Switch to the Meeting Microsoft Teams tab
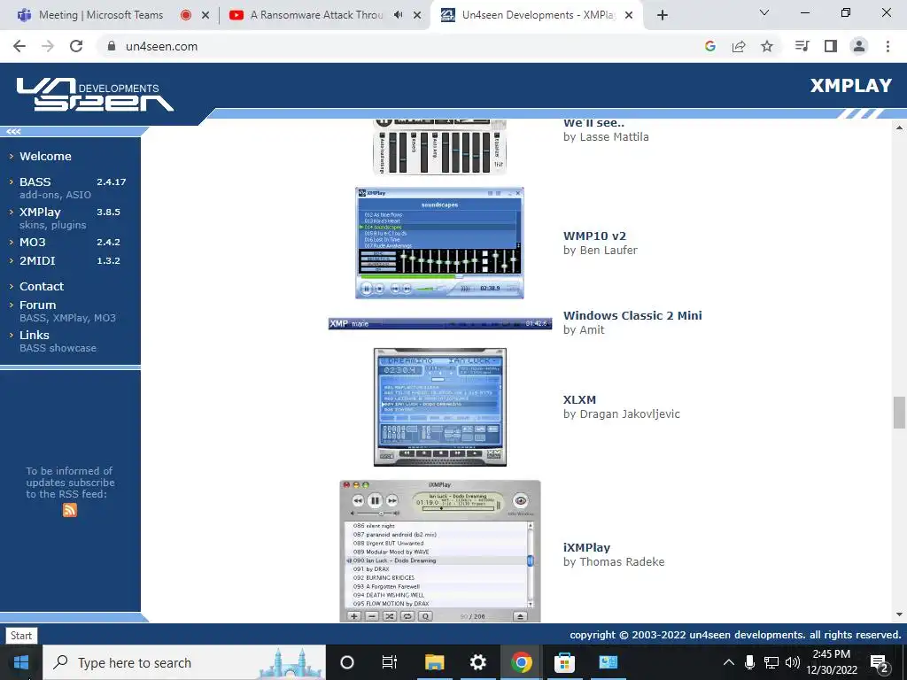Image resolution: width=907 pixels, height=680 pixels. [x=101, y=15]
